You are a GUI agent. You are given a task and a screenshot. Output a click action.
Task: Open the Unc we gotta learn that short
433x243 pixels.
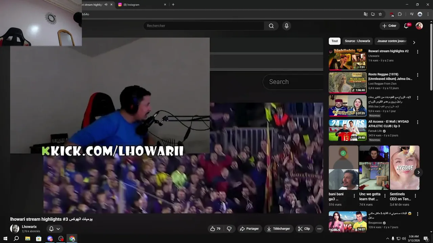pos(374,168)
